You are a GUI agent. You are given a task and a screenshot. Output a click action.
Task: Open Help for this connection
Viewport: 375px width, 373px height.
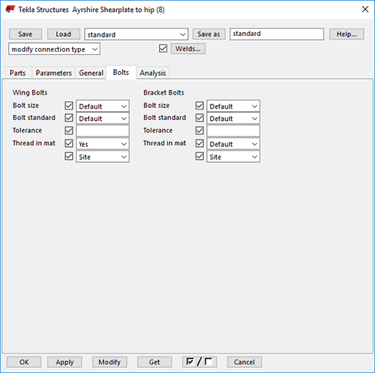tap(346, 34)
